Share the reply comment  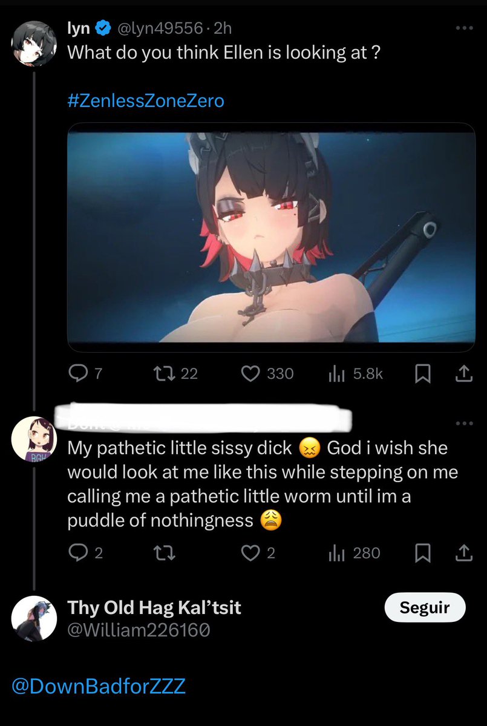(x=463, y=553)
